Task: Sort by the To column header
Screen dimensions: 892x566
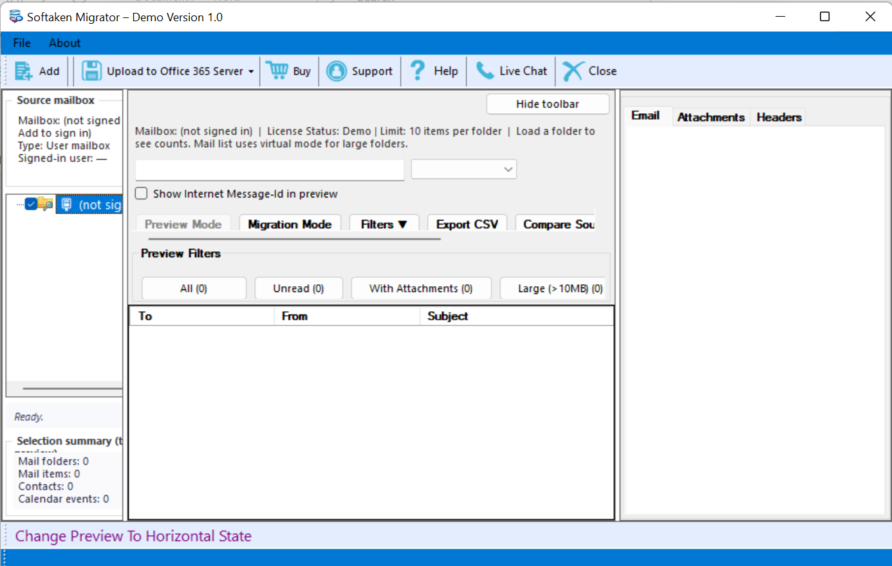Action: pyautogui.click(x=202, y=316)
